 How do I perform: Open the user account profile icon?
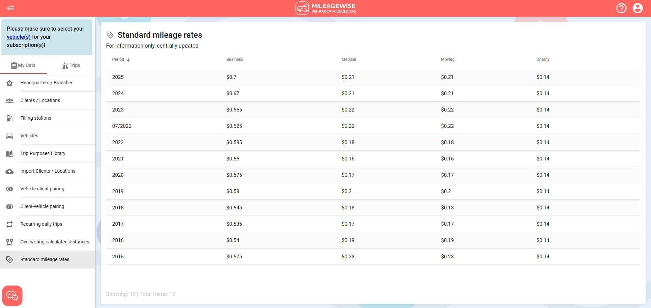click(637, 8)
